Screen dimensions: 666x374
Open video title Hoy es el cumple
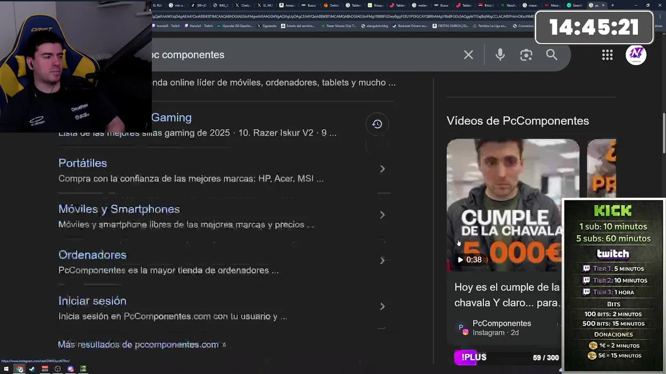pyautogui.click(x=507, y=295)
